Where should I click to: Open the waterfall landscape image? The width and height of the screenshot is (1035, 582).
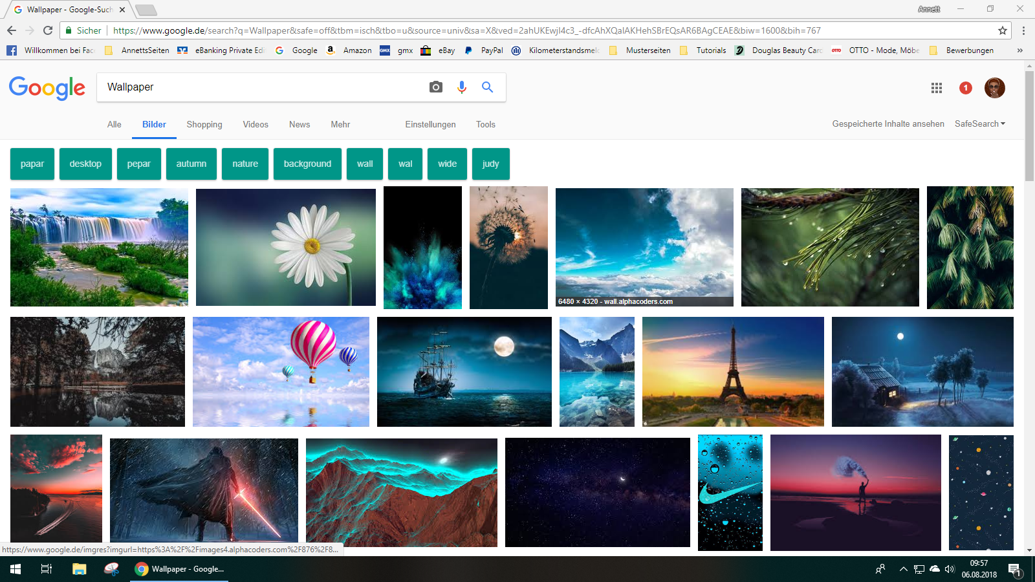99,247
